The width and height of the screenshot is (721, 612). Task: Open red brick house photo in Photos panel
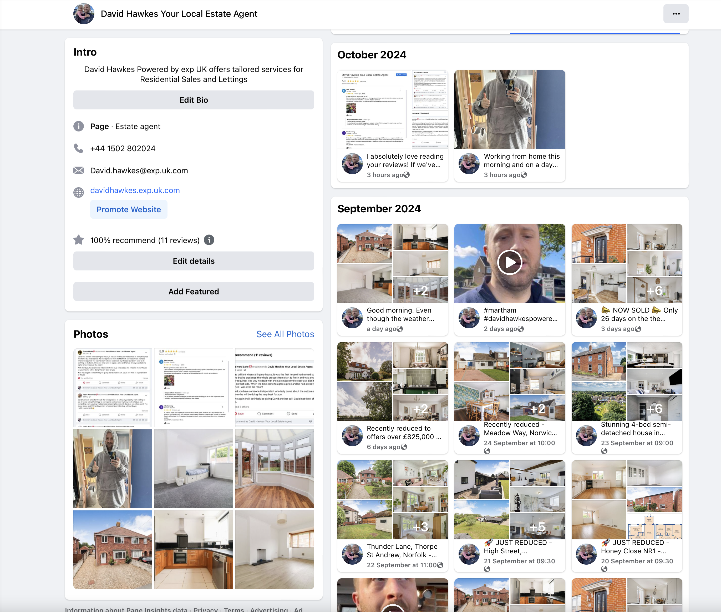113,550
